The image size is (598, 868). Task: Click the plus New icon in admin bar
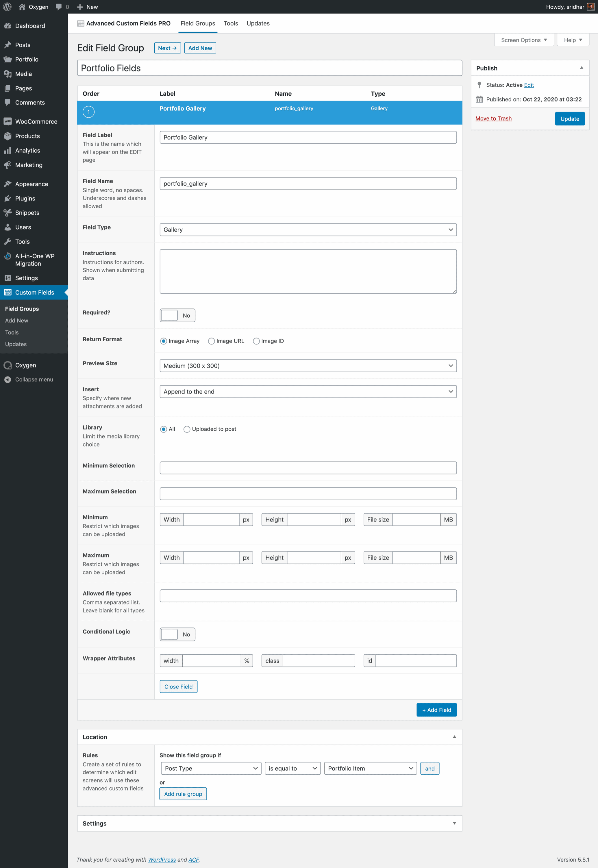[x=80, y=7]
